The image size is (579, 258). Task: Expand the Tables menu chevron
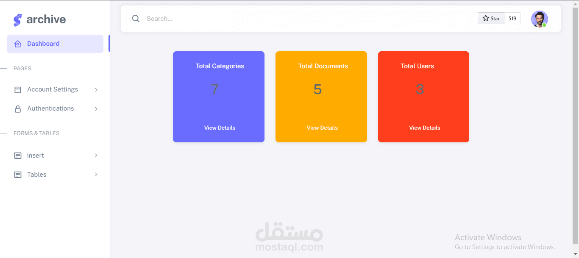pyautogui.click(x=96, y=175)
